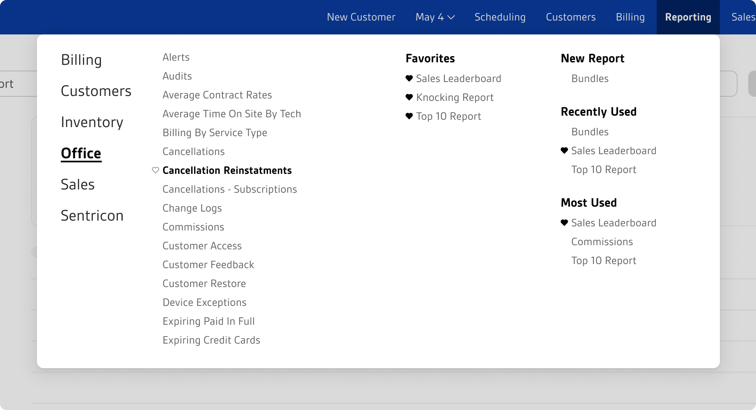Open Change Logs report

pyautogui.click(x=192, y=208)
